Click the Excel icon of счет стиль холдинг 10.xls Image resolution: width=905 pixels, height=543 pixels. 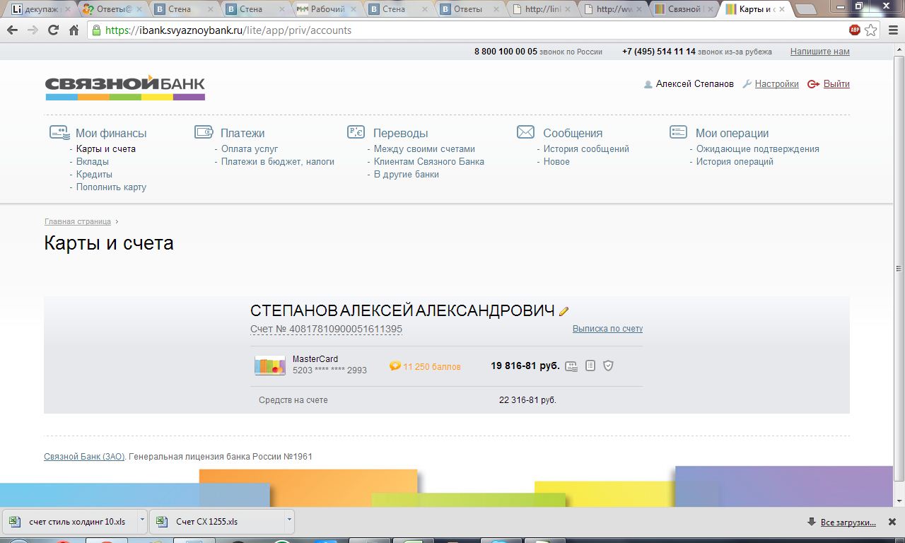click(14, 522)
